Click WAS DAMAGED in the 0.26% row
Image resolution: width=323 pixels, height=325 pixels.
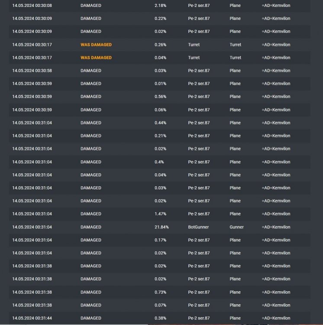pyautogui.click(x=96, y=45)
